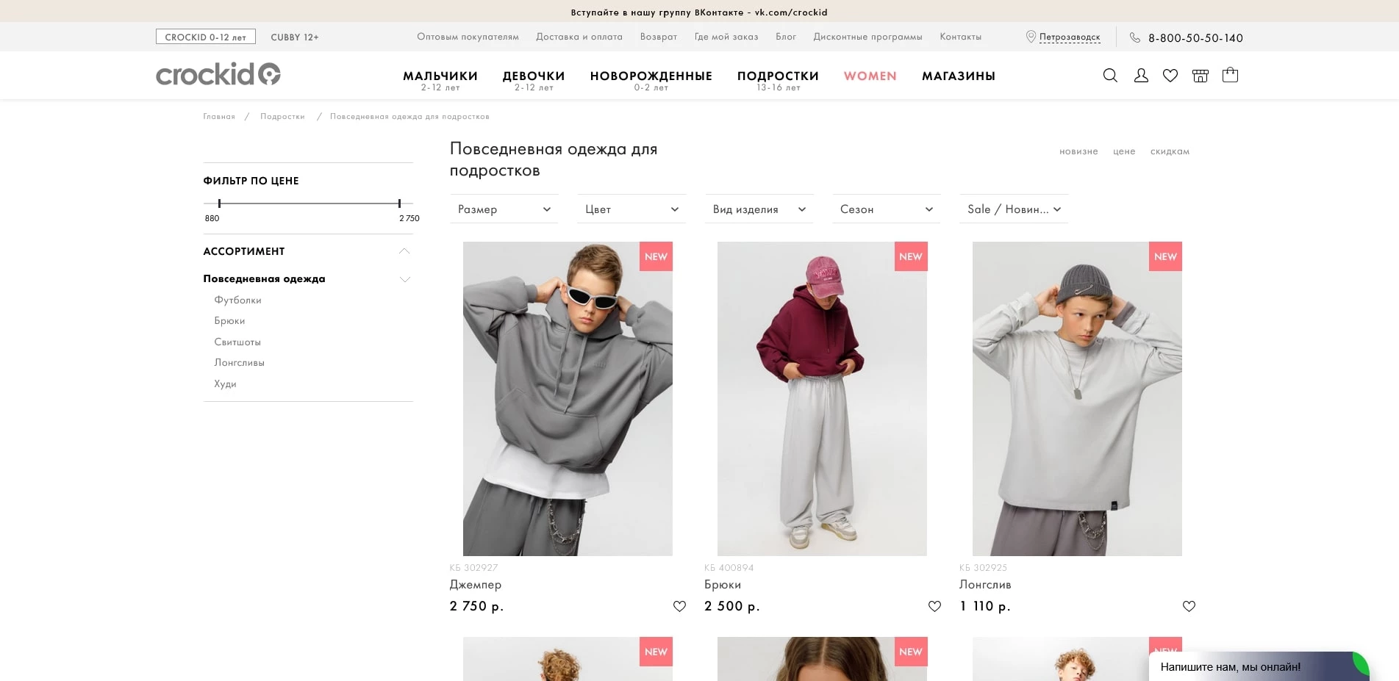Open the Цвет filter dropdown
1399x681 pixels.
[x=631, y=209]
